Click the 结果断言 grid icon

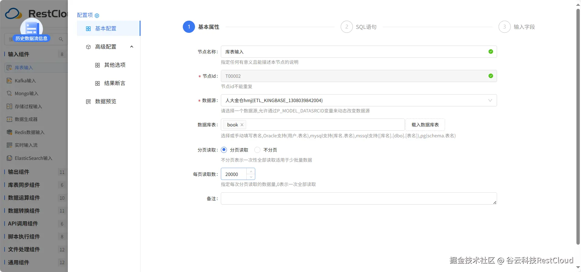click(97, 83)
